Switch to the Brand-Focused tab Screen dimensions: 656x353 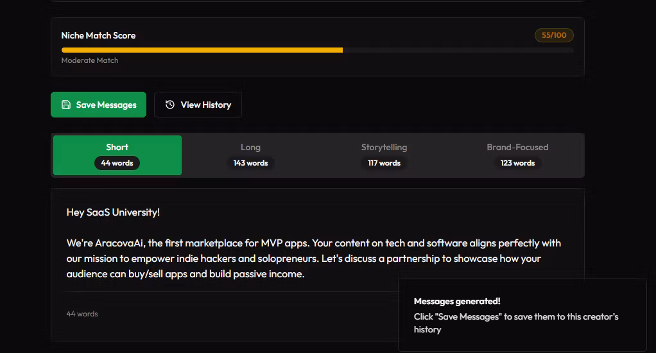[x=517, y=148]
